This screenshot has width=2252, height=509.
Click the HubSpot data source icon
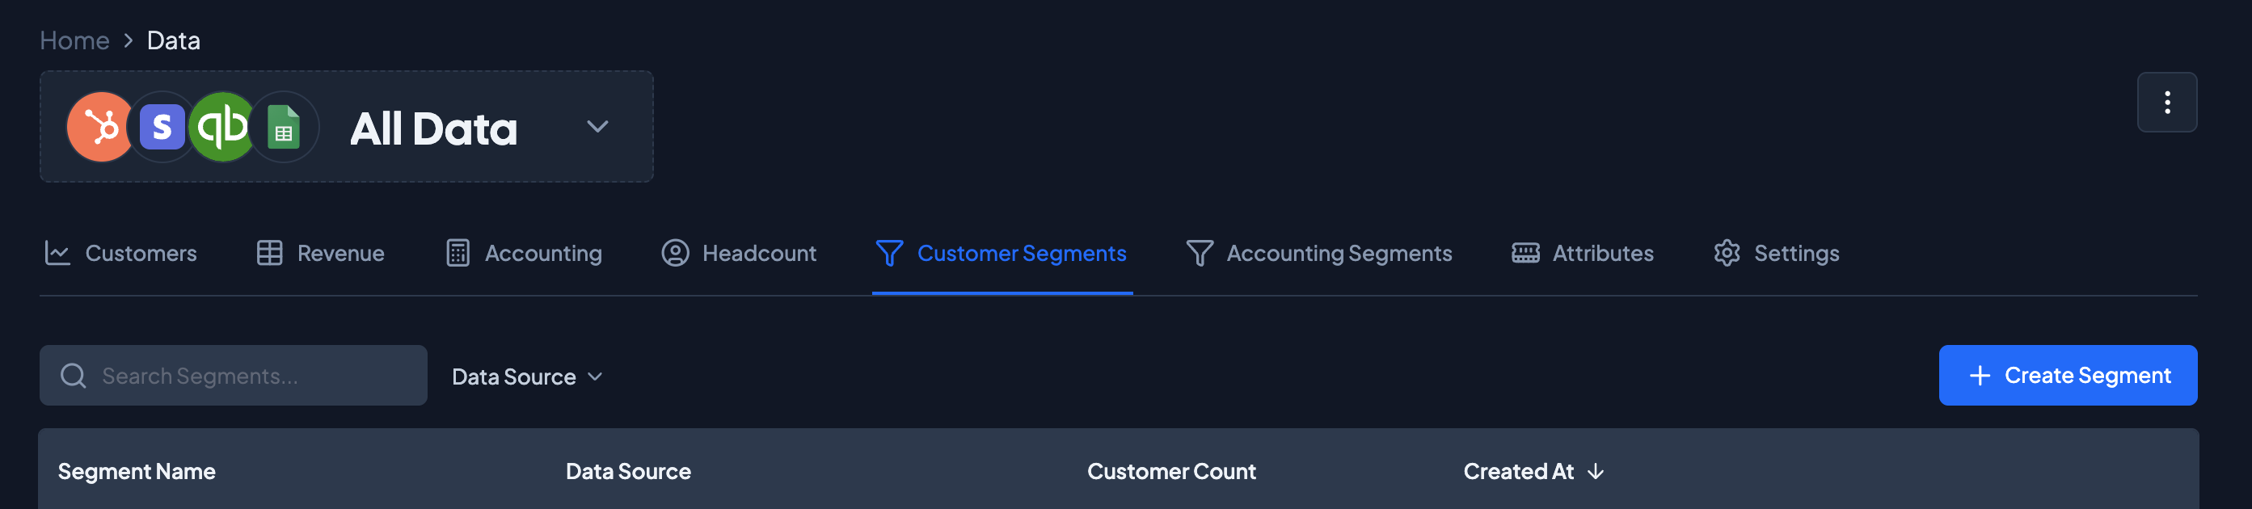tap(100, 128)
